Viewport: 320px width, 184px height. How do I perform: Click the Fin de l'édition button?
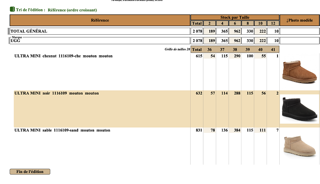[x=30, y=172]
